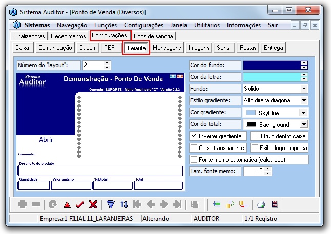Go to first record icon
Viewport: 331px width, 234px height.
(137, 204)
